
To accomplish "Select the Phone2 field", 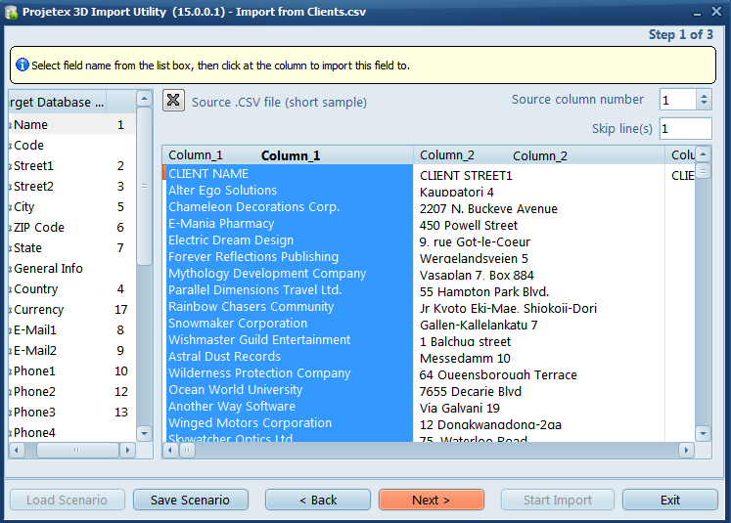I will coord(72,391).
